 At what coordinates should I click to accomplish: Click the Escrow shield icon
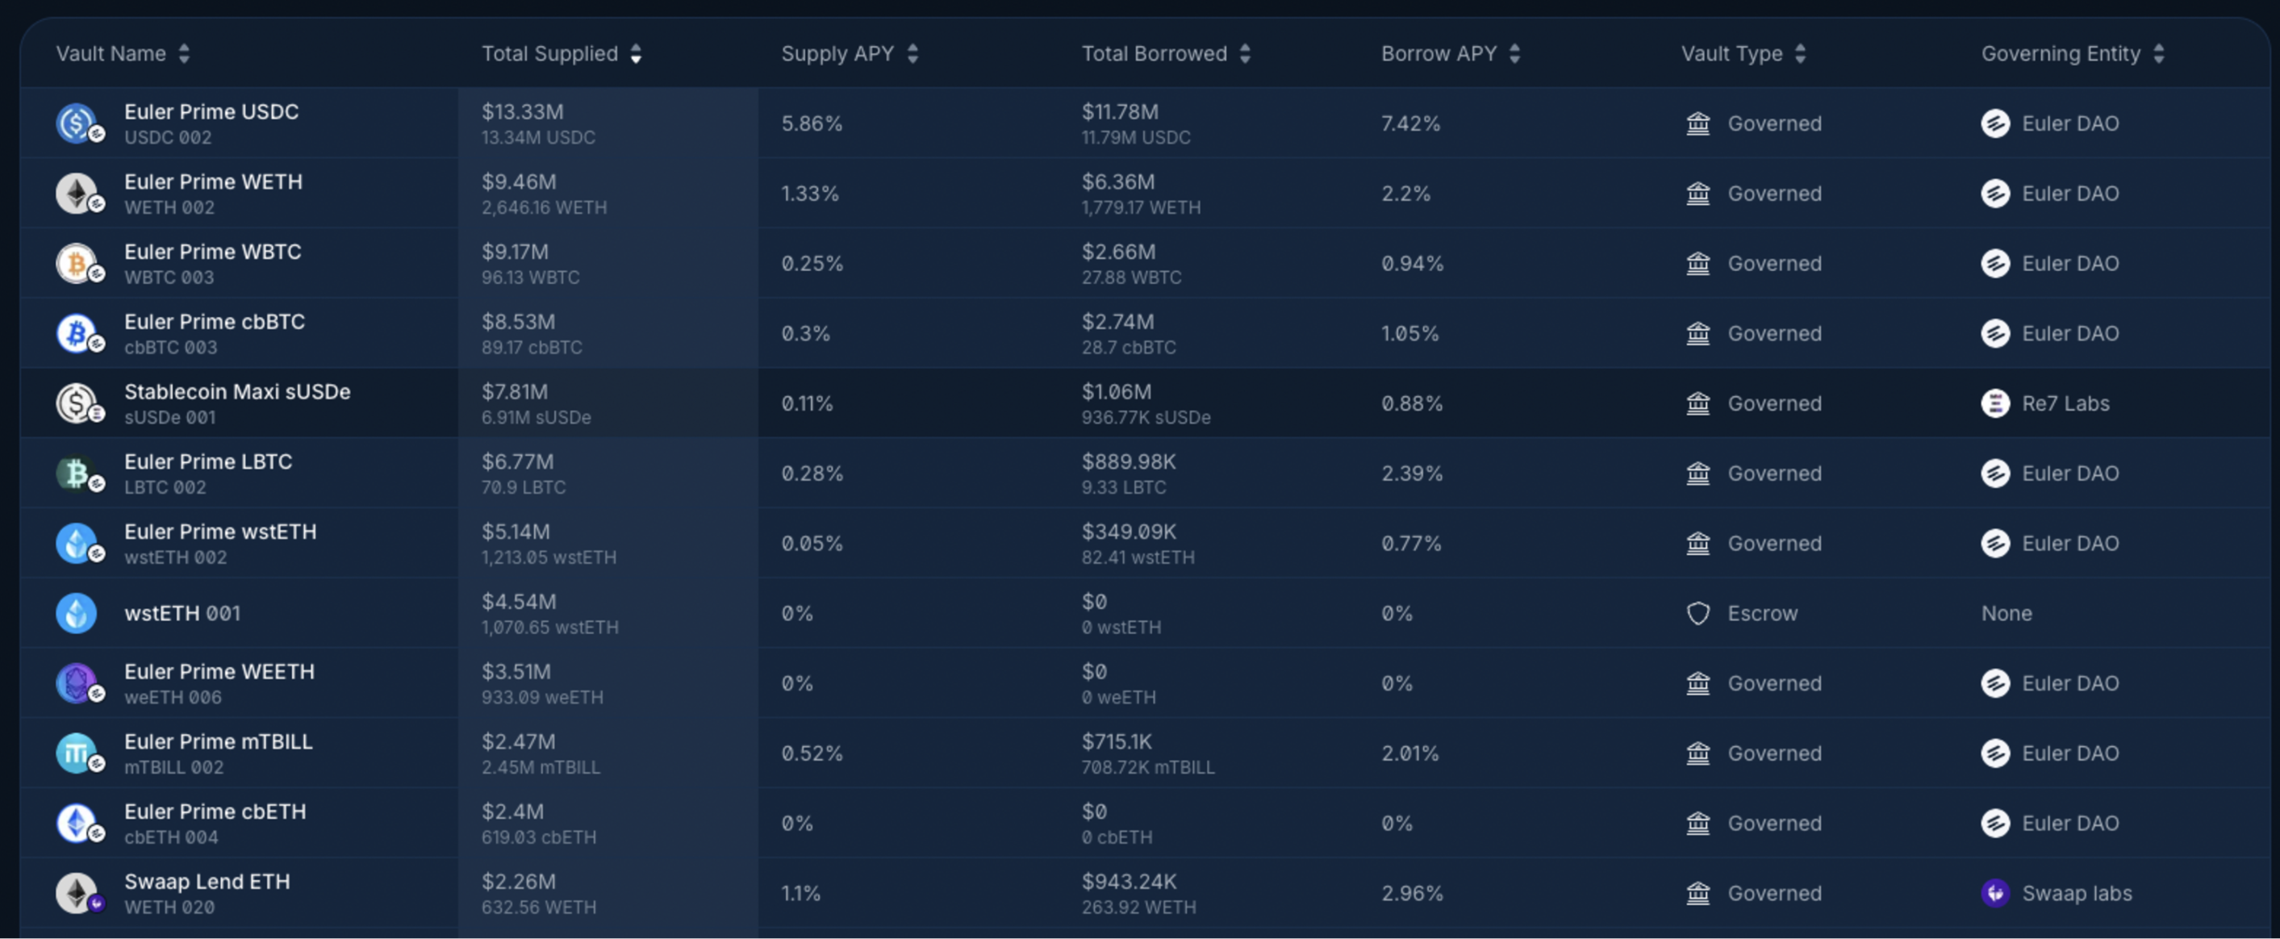(x=1697, y=612)
